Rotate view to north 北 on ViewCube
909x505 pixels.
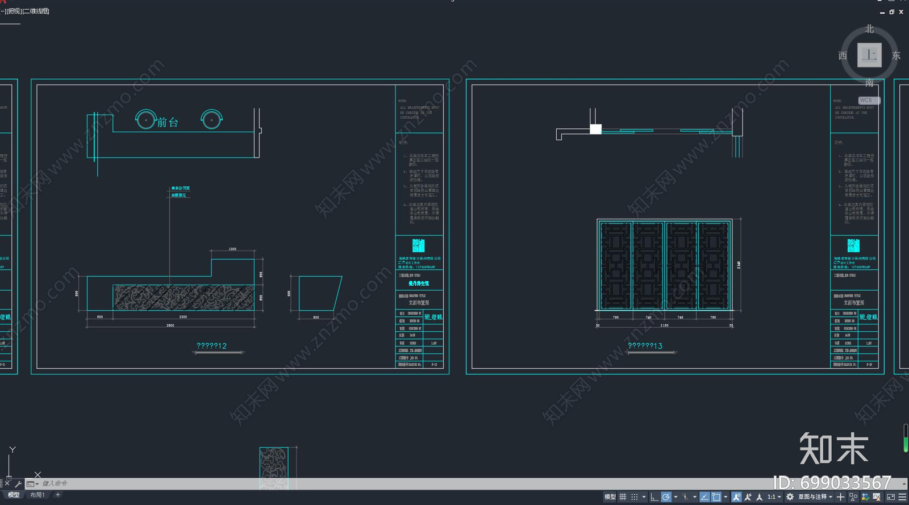[x=869, y=29]
